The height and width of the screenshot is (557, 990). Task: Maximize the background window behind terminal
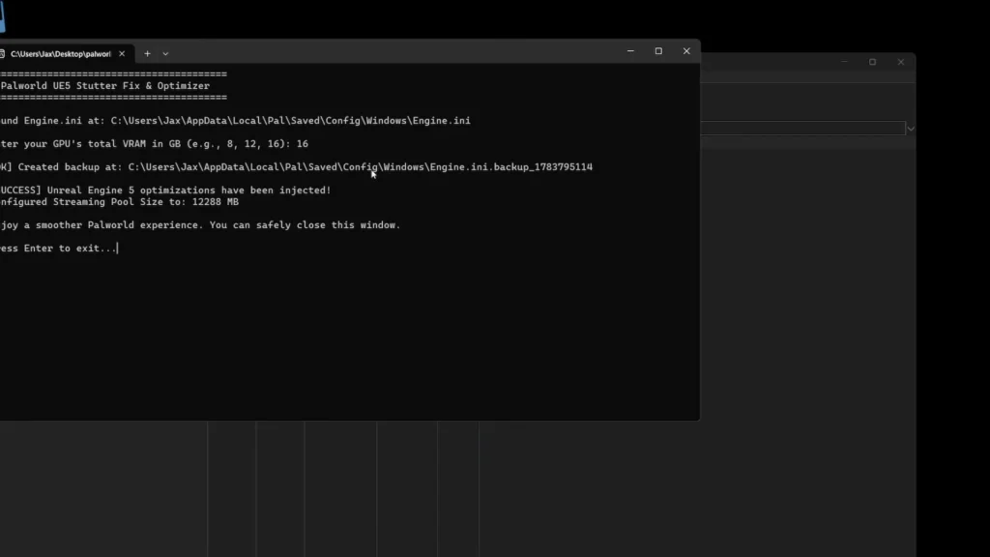coord(873,62)
